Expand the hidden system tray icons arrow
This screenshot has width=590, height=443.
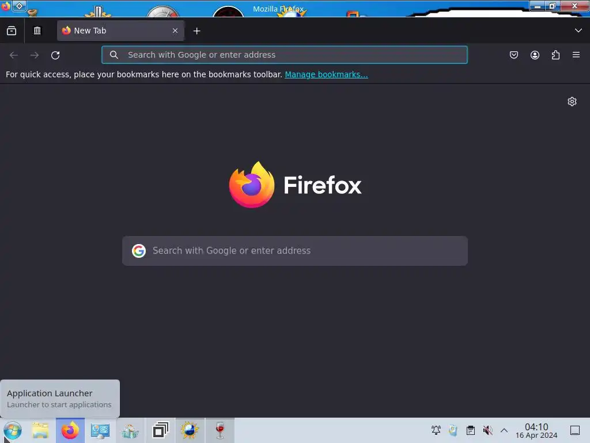[504, 430]
